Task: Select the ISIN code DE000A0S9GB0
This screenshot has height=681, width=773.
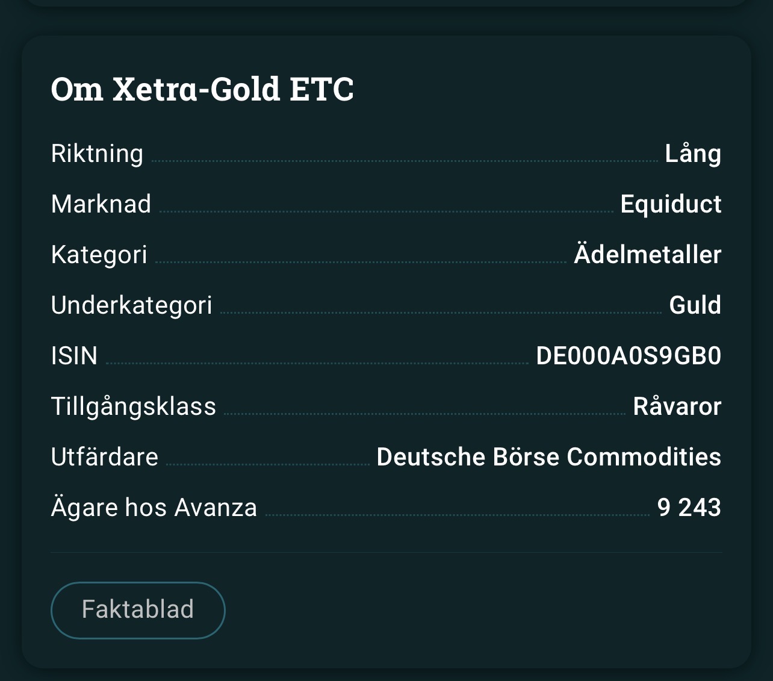Action: pos(629,356)
